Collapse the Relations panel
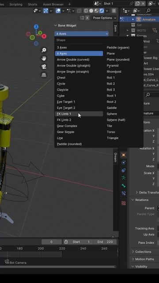The width and height of the screenshot is (159, 283). (x=133, y=200)
